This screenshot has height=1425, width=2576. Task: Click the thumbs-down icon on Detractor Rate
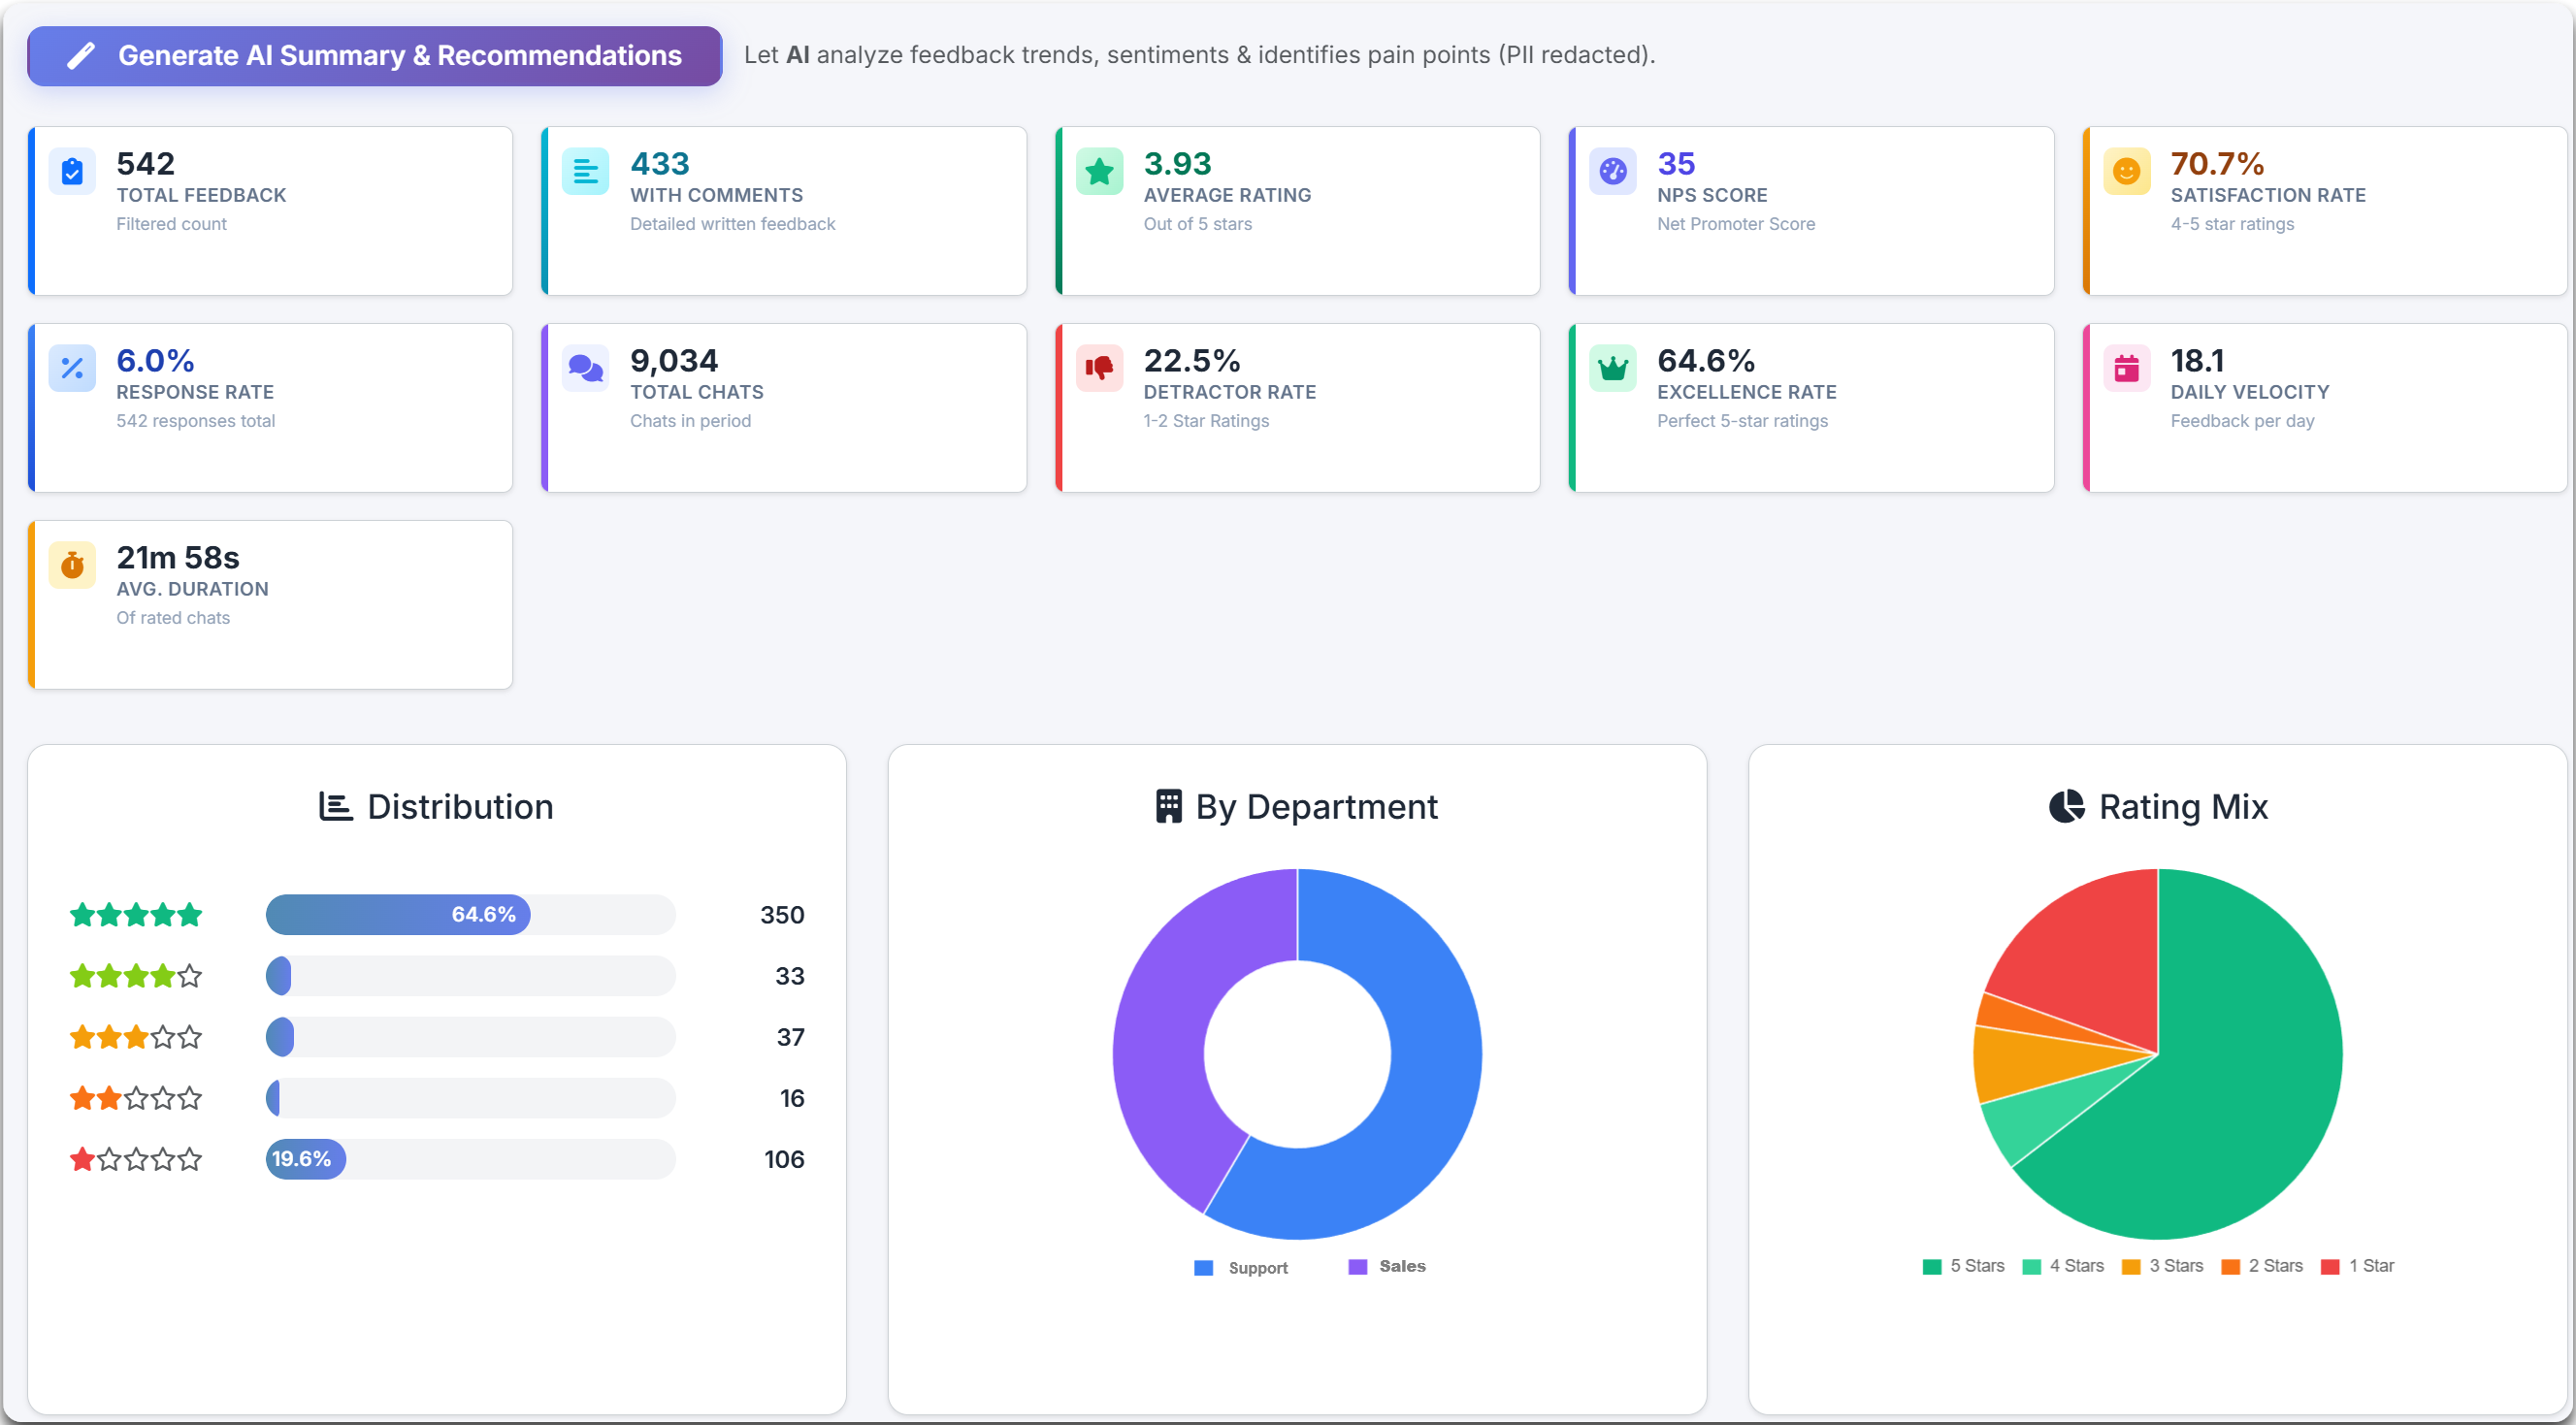coord(1100,368)
